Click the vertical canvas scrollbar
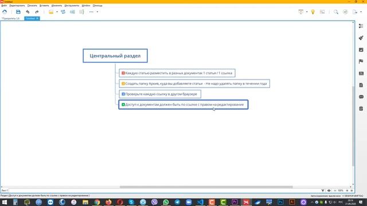This screenshot has height=206, width=367. (353, 126)
